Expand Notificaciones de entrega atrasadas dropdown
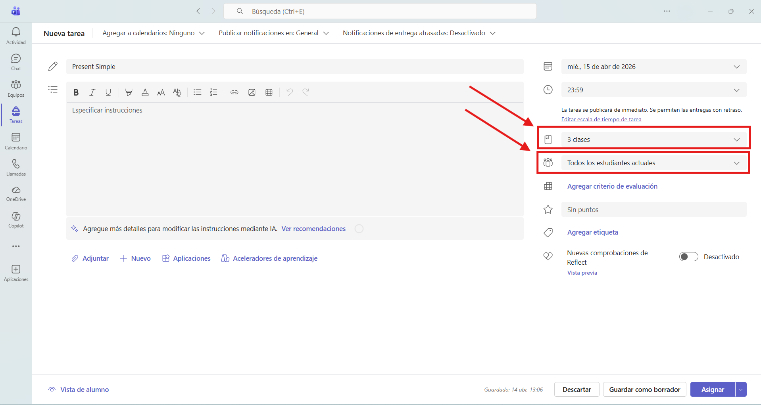Viewport: 761px width, 405px height. [x=419, y=33]
